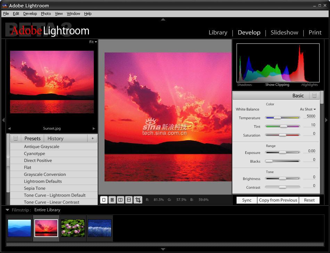Collapse left panel with edge arrow
This screenshot has height=253, width=330.
pyautogui.click(x=3, y=120)
